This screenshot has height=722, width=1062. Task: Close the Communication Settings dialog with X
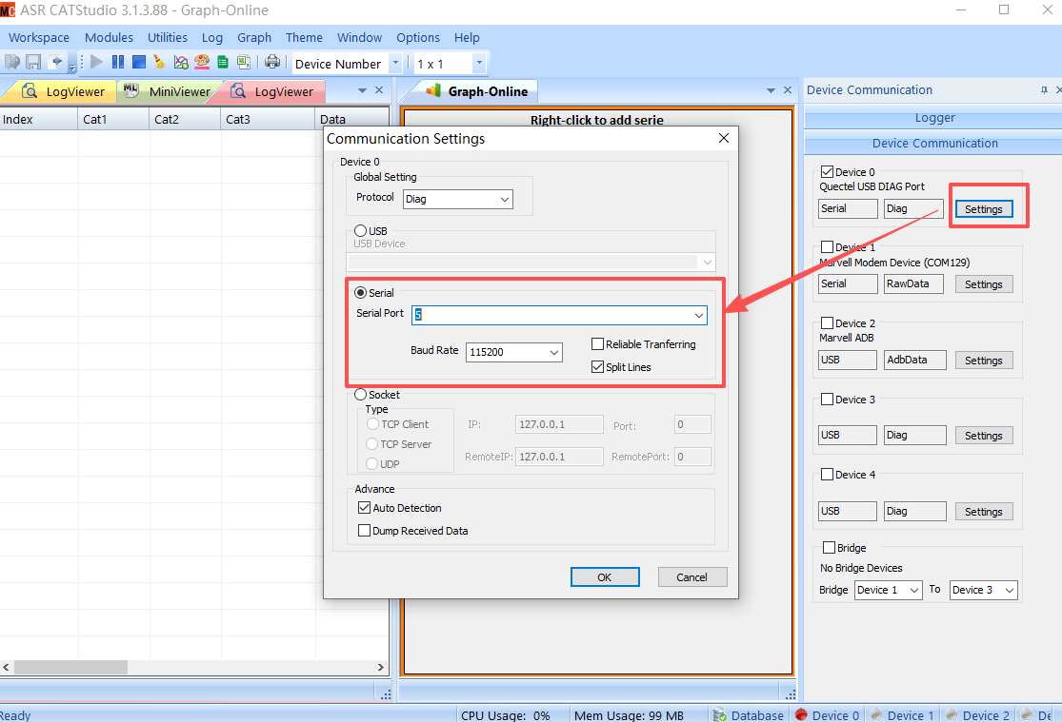coord(723,138)
